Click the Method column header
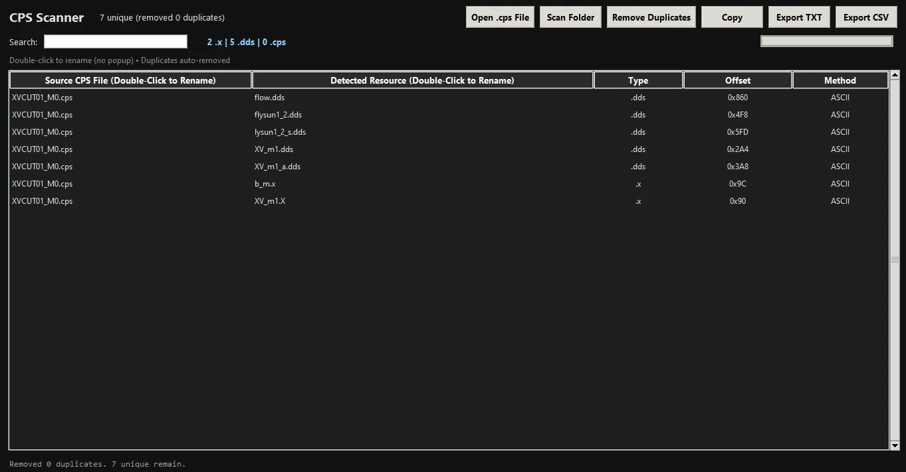Screen dimensions: 906x472 pos(840,80)
